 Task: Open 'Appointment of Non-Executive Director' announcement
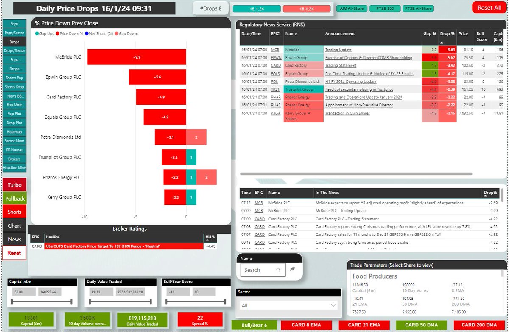pyautogui.click(x=359, y=105)
